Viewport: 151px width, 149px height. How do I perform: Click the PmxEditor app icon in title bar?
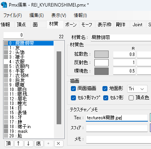click(x=4, y=5)
